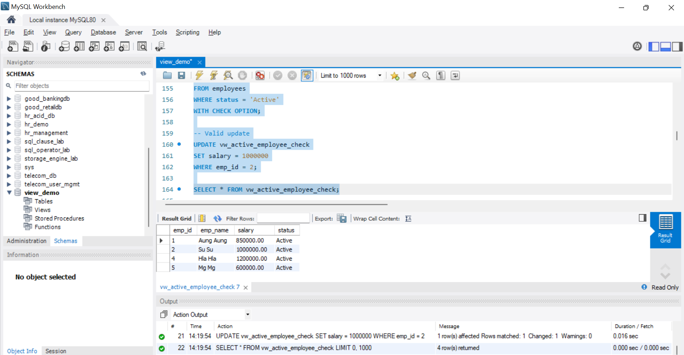Close vw_active_employee_check 7 result tab
The image size is (684, 355).
246,287
